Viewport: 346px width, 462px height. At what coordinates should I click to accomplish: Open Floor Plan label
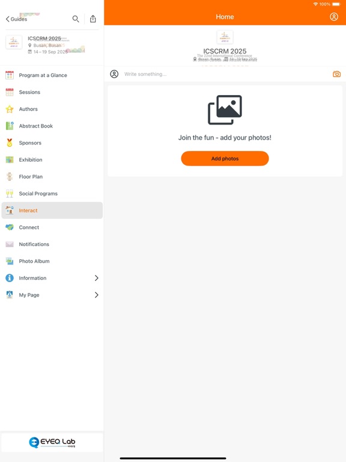coord(31,176)
